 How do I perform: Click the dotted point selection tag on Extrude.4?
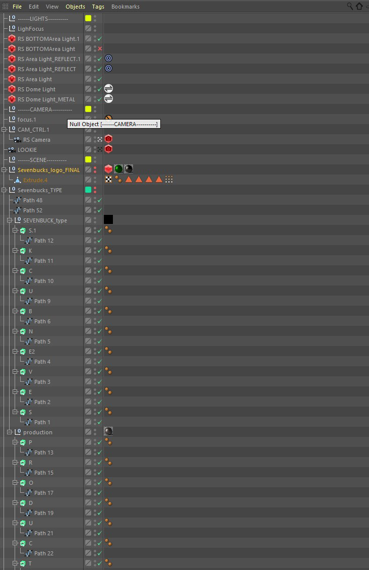(169, 179)
